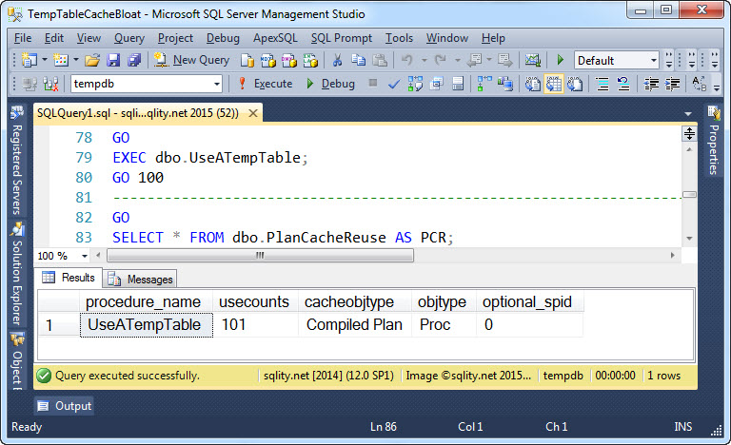Click the New Query button

click(x=191, y=60)
